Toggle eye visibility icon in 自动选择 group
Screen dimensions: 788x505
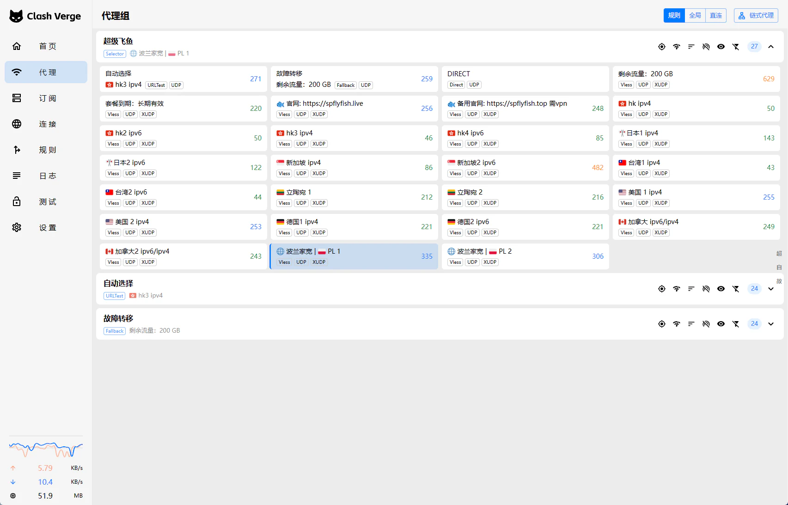point(721,289)
